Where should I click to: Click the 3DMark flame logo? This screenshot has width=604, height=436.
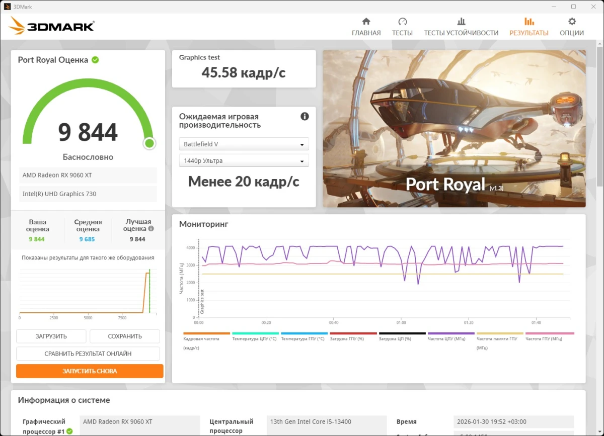click(18, 25)
